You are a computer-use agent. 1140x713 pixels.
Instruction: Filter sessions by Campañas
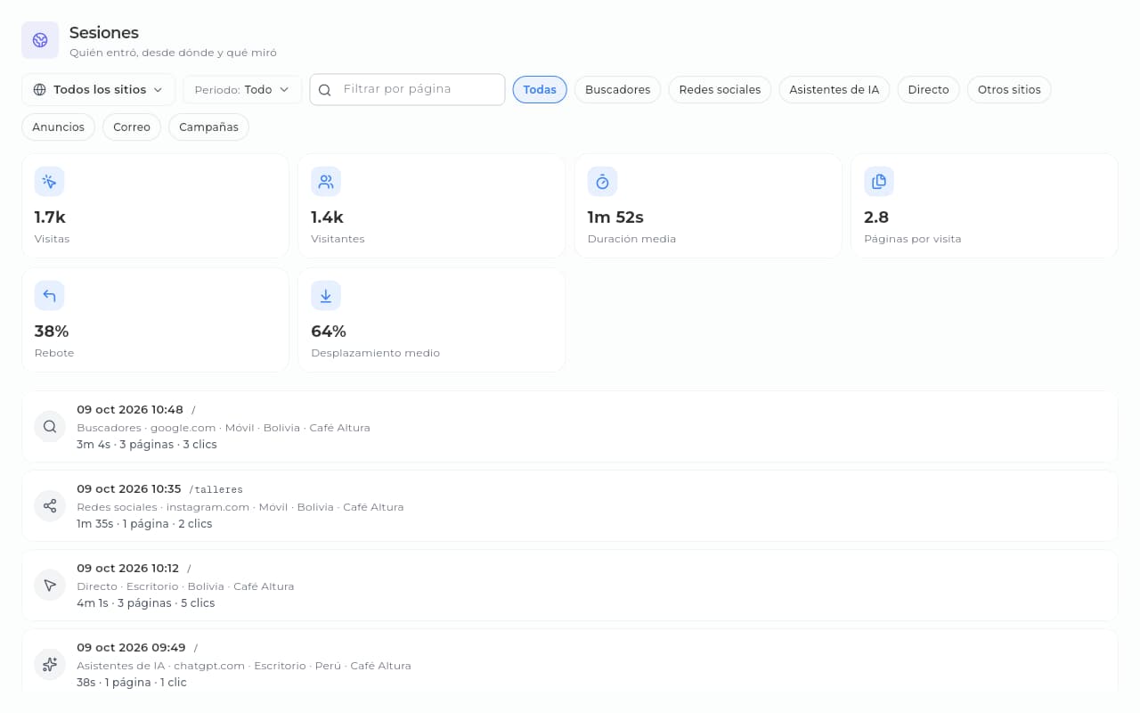208,127
